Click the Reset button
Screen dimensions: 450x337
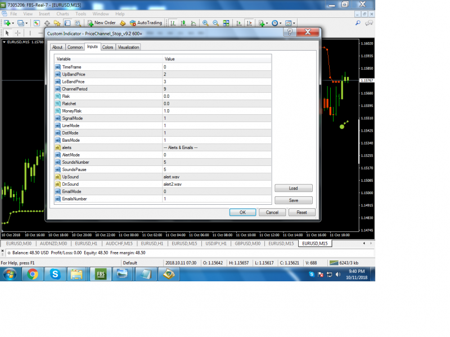click(301, 213)
